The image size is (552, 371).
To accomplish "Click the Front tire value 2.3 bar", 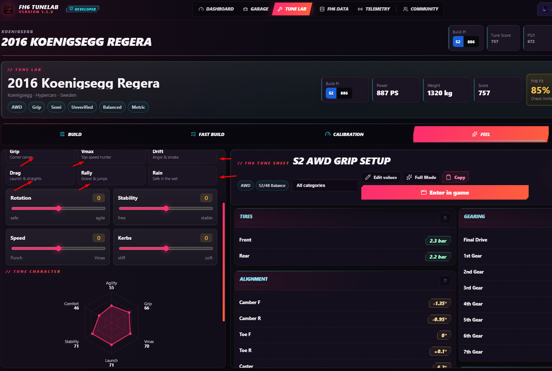I will [438, 241].
